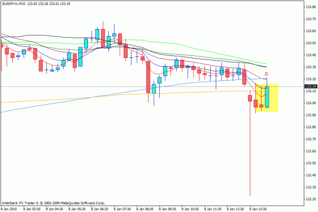Click the 8 Jan 2010 date label
The image size is (318, 212).
coord(9,209)
